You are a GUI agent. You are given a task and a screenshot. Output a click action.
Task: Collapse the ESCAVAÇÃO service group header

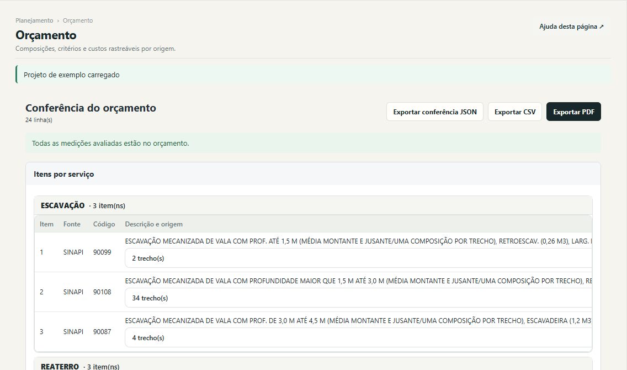tap(313, 205)
